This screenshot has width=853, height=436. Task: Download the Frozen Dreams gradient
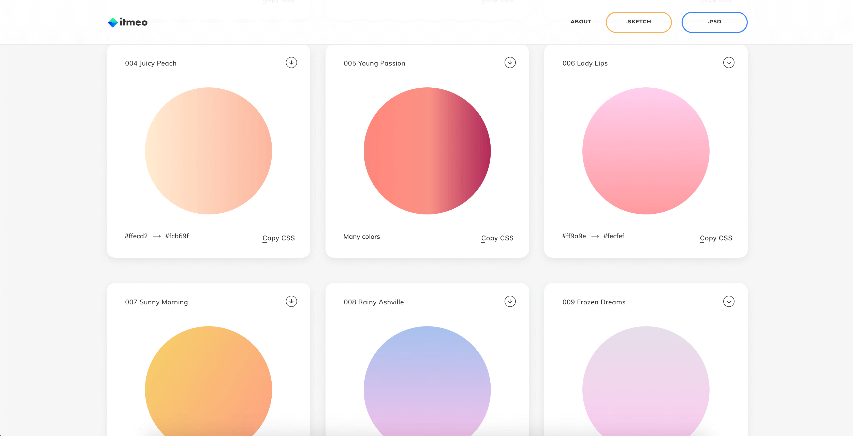[x=728, y=301]
